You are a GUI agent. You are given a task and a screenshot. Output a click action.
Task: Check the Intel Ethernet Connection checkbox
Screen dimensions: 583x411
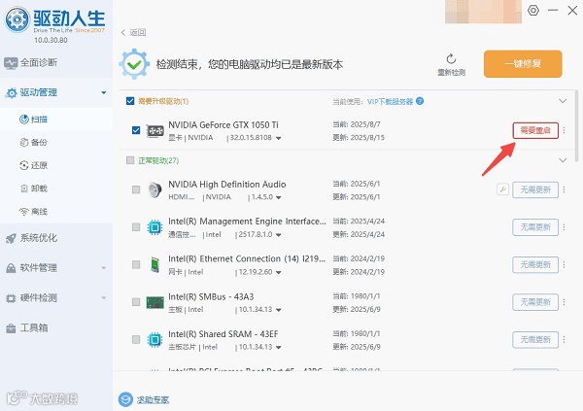[x=136, y=264]
